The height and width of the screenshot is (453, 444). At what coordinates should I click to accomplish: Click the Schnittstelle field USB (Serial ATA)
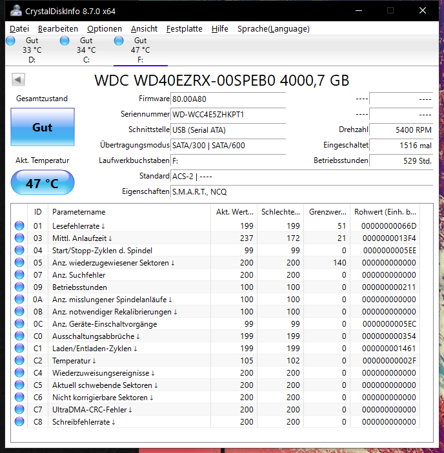228,130
